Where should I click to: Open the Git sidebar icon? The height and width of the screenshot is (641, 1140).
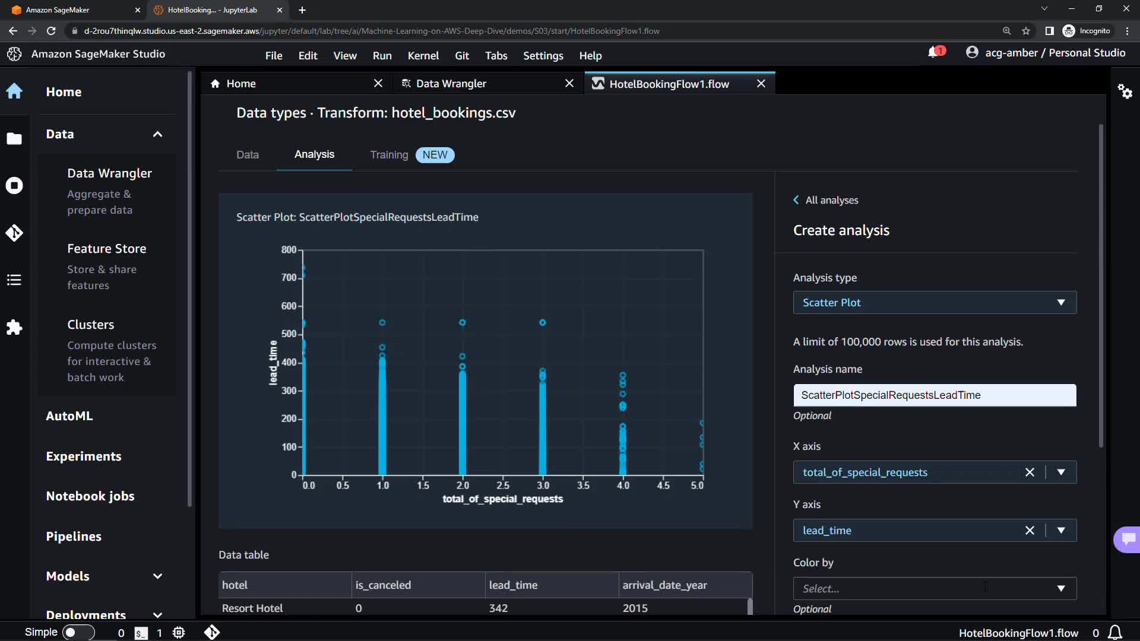pyautogui.click(x=14, y=233)
